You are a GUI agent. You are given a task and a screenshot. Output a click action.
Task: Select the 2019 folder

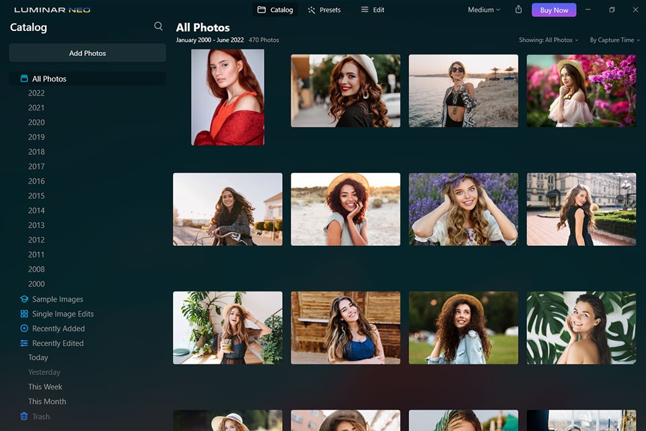click(x=36, y=137)
